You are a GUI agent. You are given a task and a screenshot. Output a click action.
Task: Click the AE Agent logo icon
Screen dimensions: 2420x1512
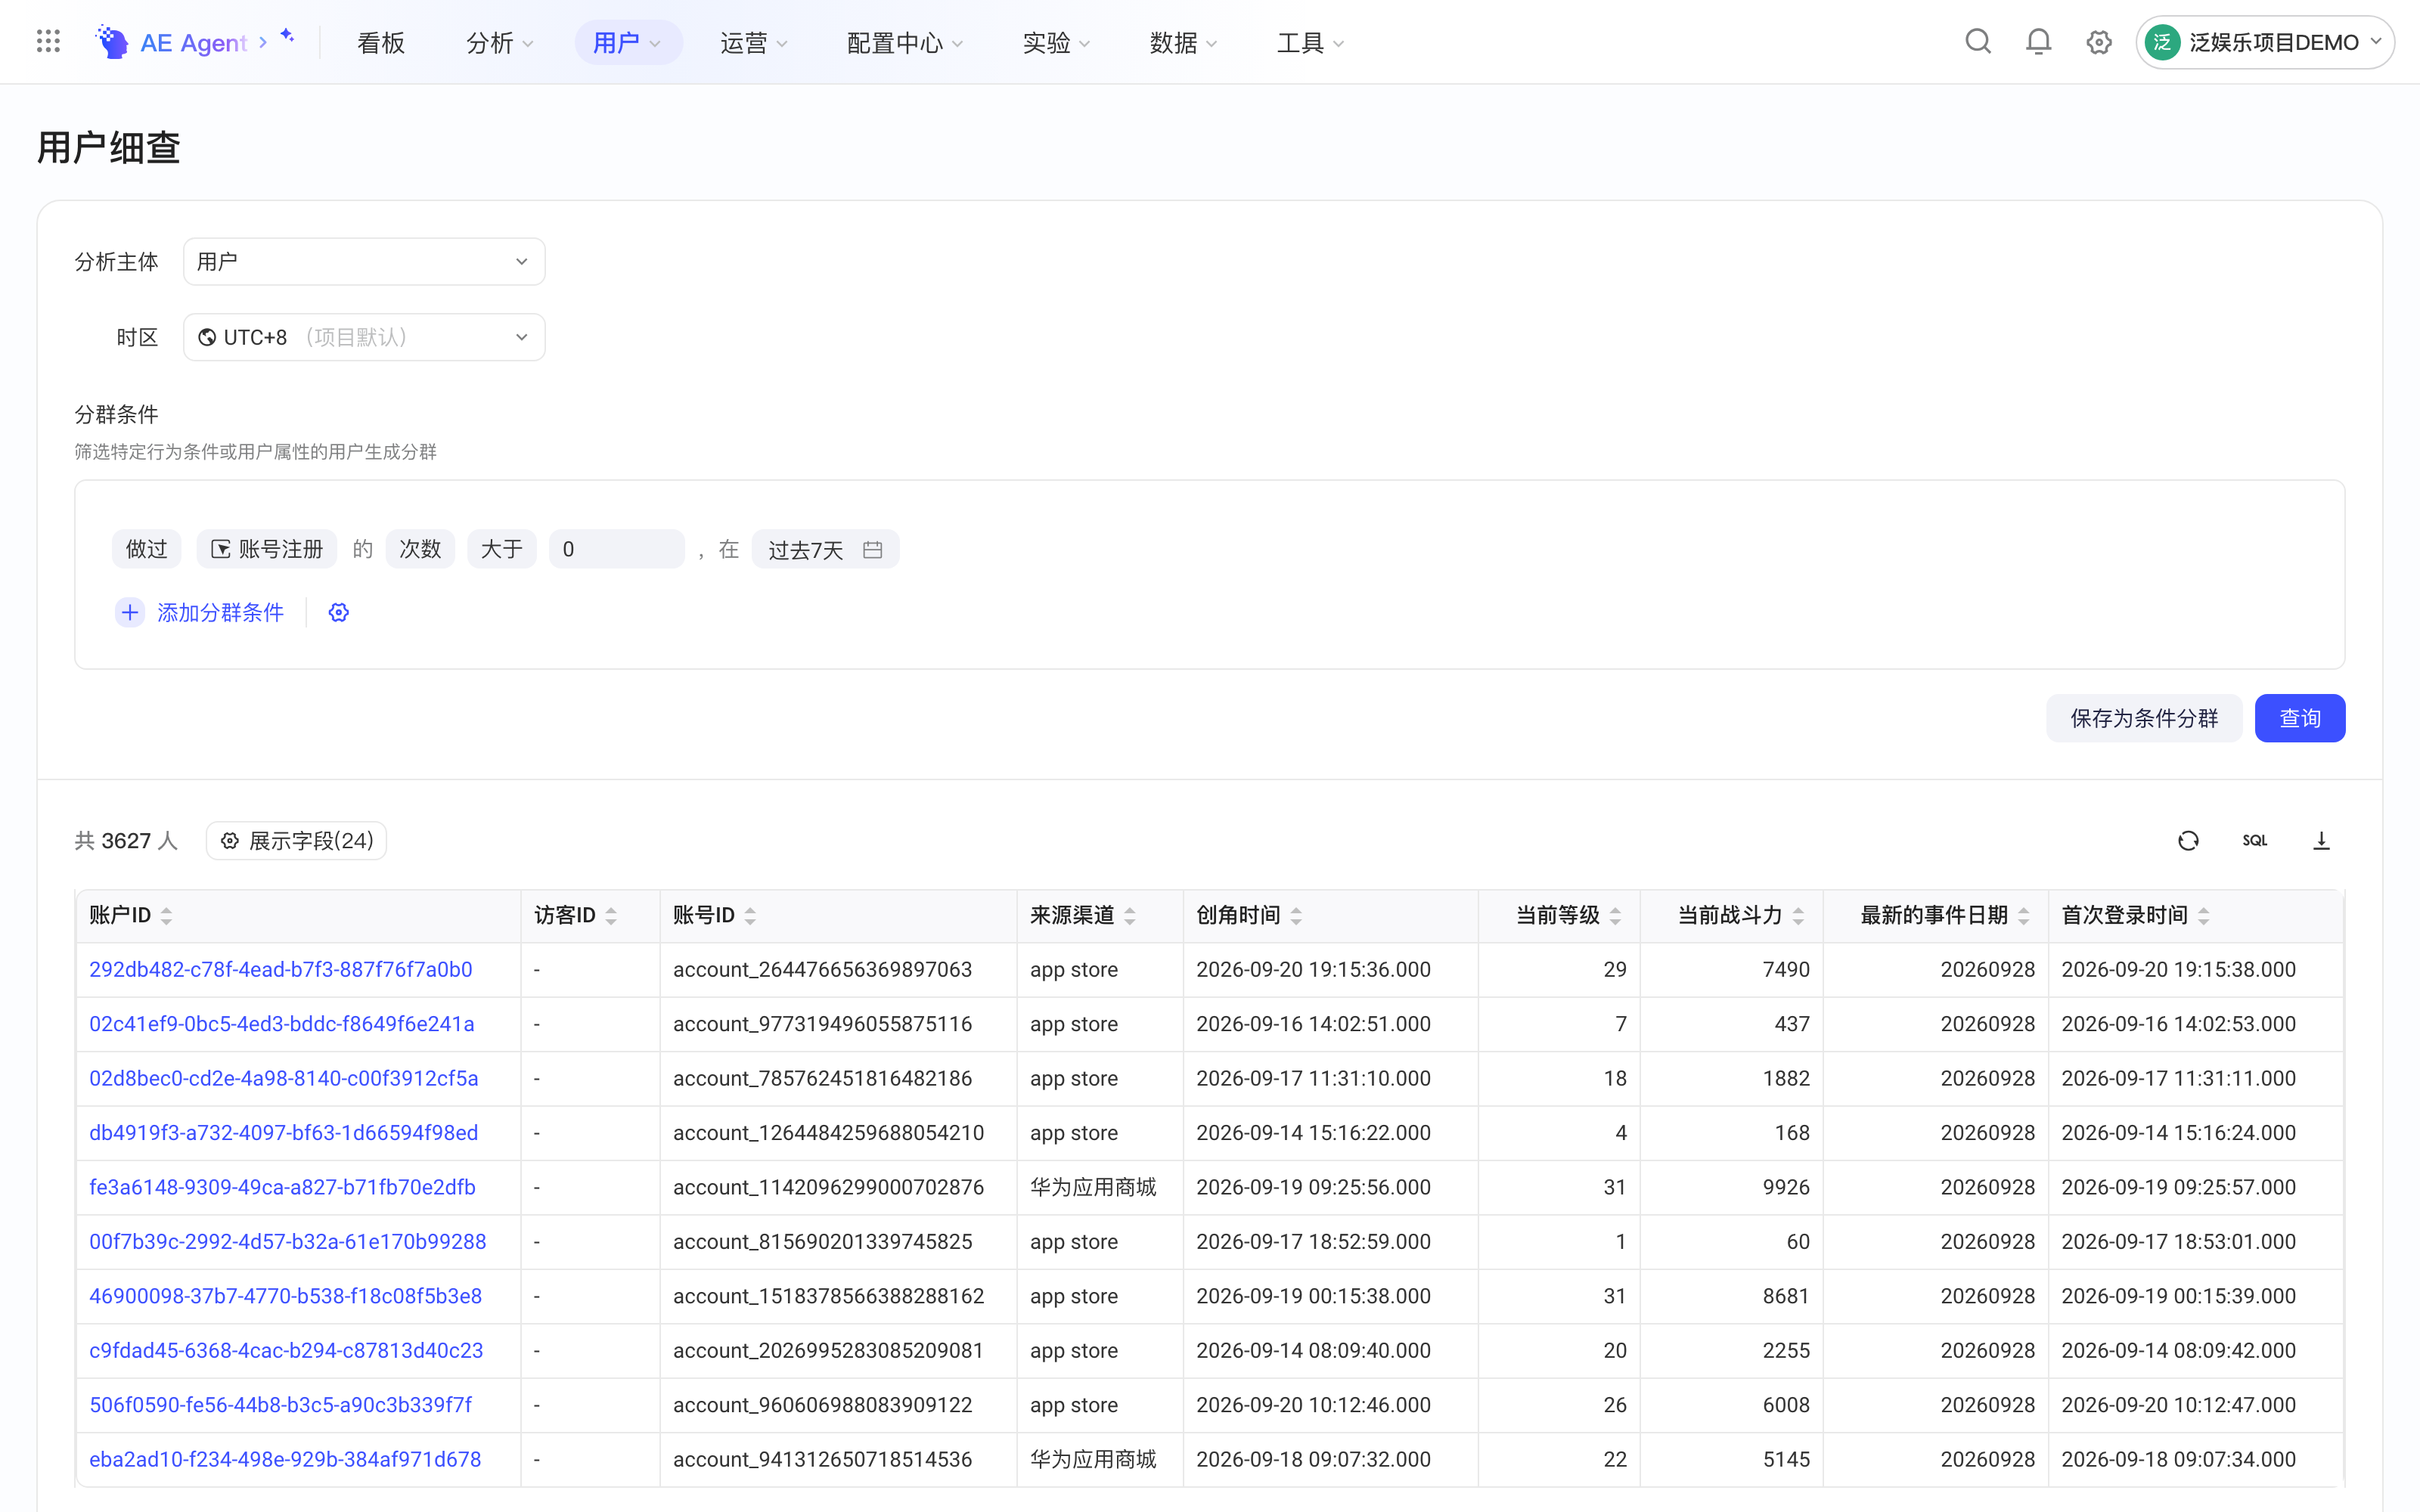pos(112,42)
